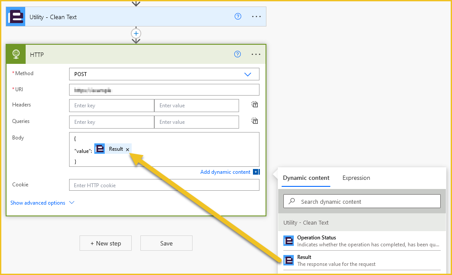Open the HTTP action's ellipsis menu
Screen dimensions: 452x275
[x=256, y=54]
